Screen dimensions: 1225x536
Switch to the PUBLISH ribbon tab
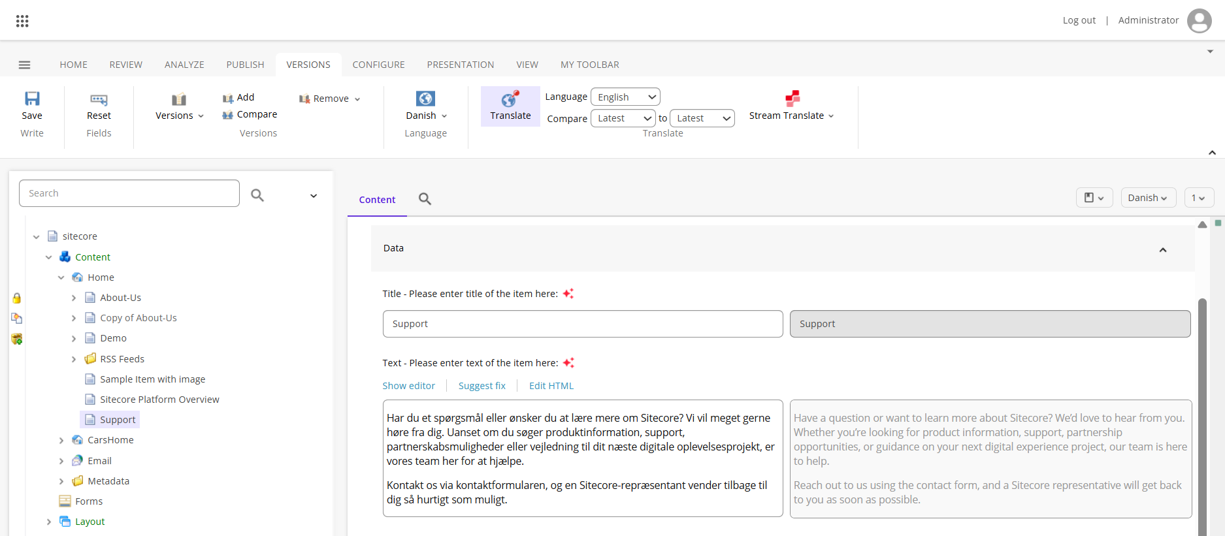(x=245, y=65)
